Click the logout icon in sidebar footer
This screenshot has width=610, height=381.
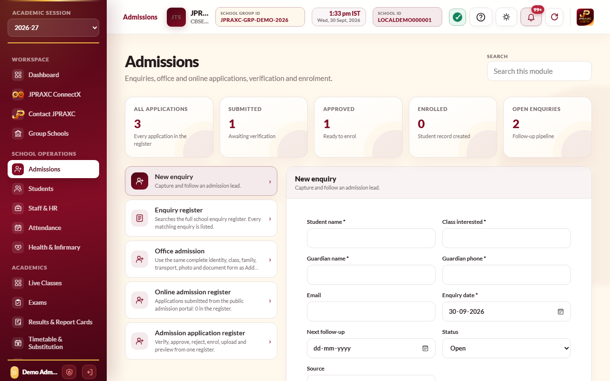pyautogui.click(x=89, y=372)
